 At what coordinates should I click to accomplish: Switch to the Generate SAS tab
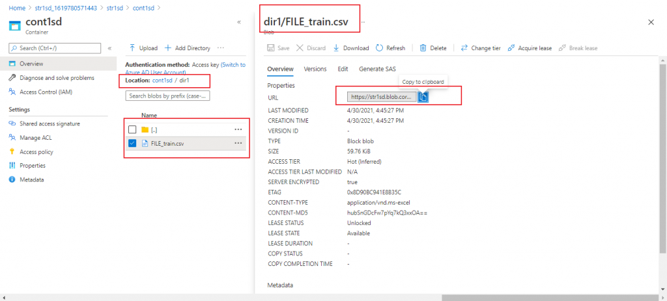tap(378, 69)
